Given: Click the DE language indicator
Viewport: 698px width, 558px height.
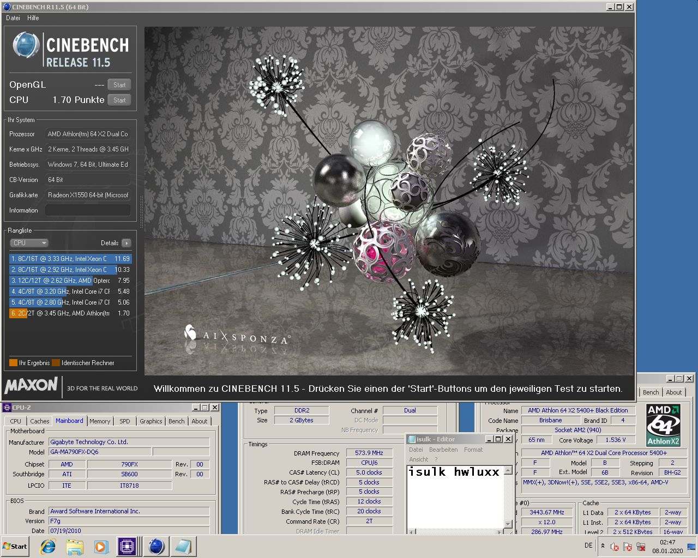Looking at the screenshot, I should (x=588, y=545).
